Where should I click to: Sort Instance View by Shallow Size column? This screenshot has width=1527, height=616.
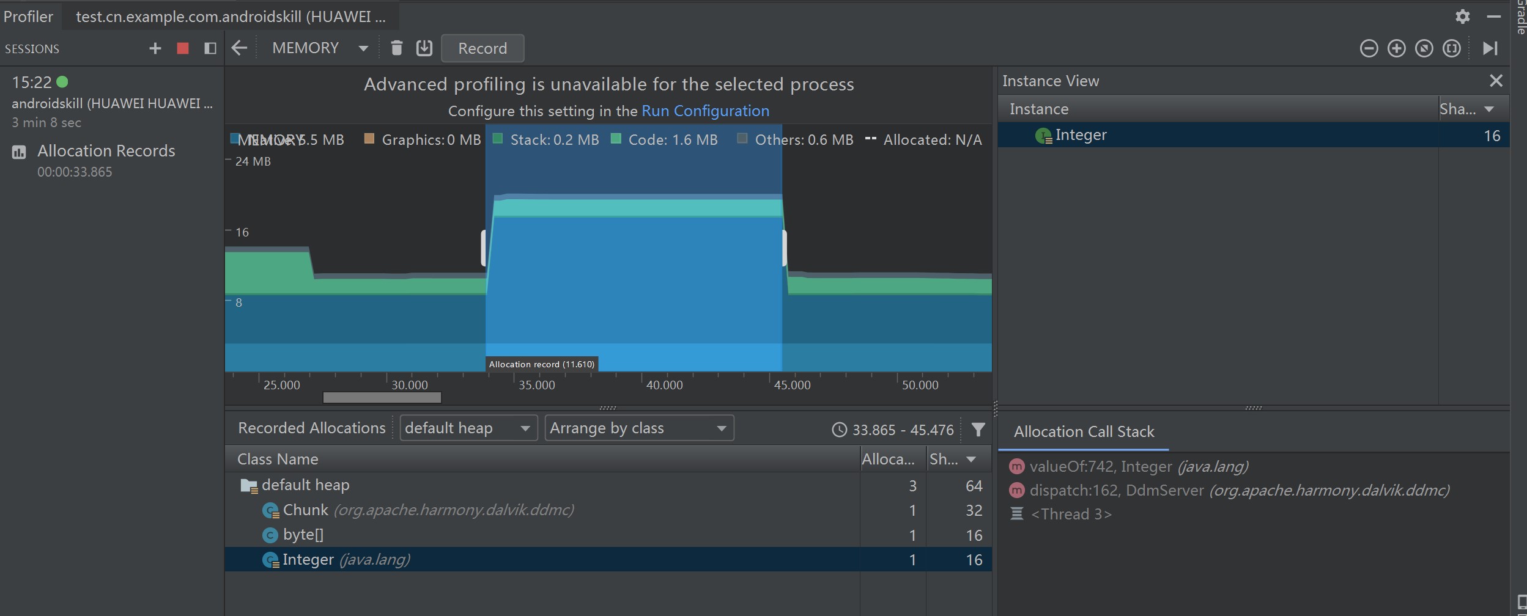[1473, 109]
